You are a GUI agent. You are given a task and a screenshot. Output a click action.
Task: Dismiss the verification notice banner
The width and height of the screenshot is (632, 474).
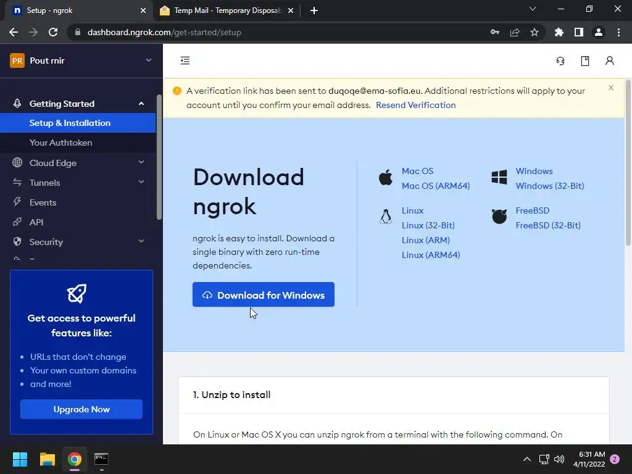(610, 88)
